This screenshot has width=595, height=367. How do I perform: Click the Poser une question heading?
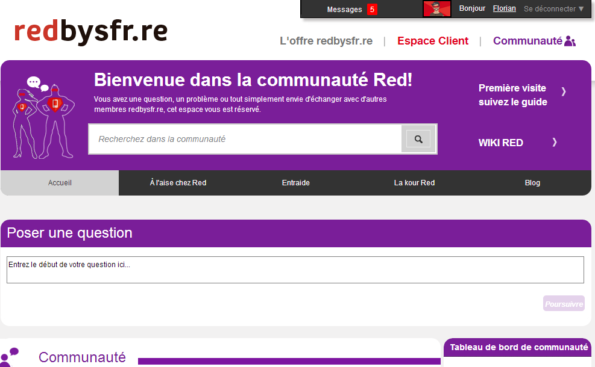(69, 233)
